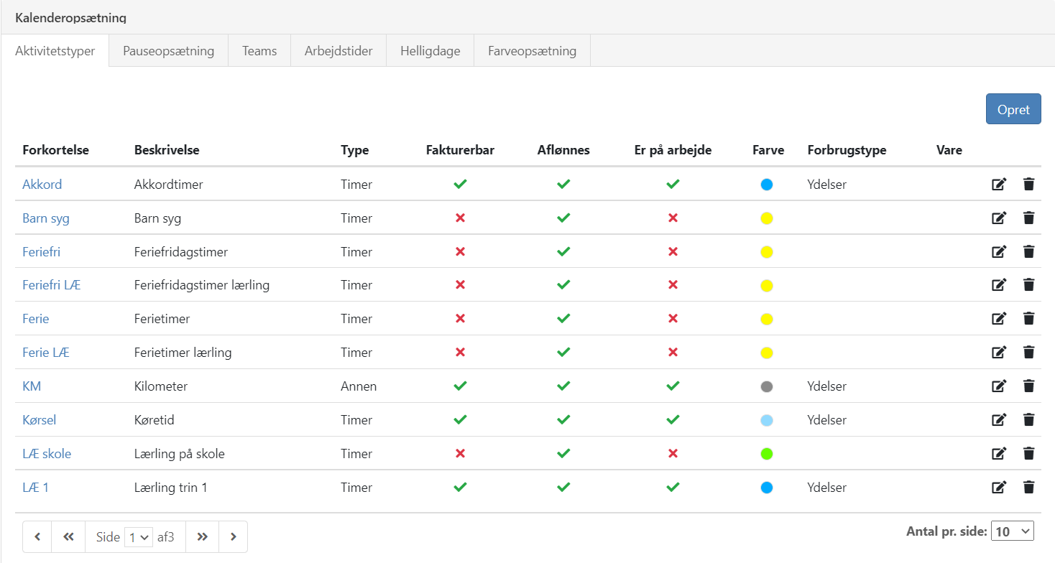This screenshot has width=1055, height=563.
Task: Open the KM link
Action: [32, 386]
